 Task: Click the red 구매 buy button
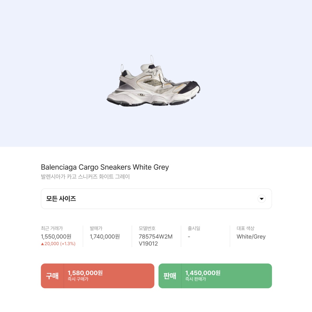click(x=98, y=276)
